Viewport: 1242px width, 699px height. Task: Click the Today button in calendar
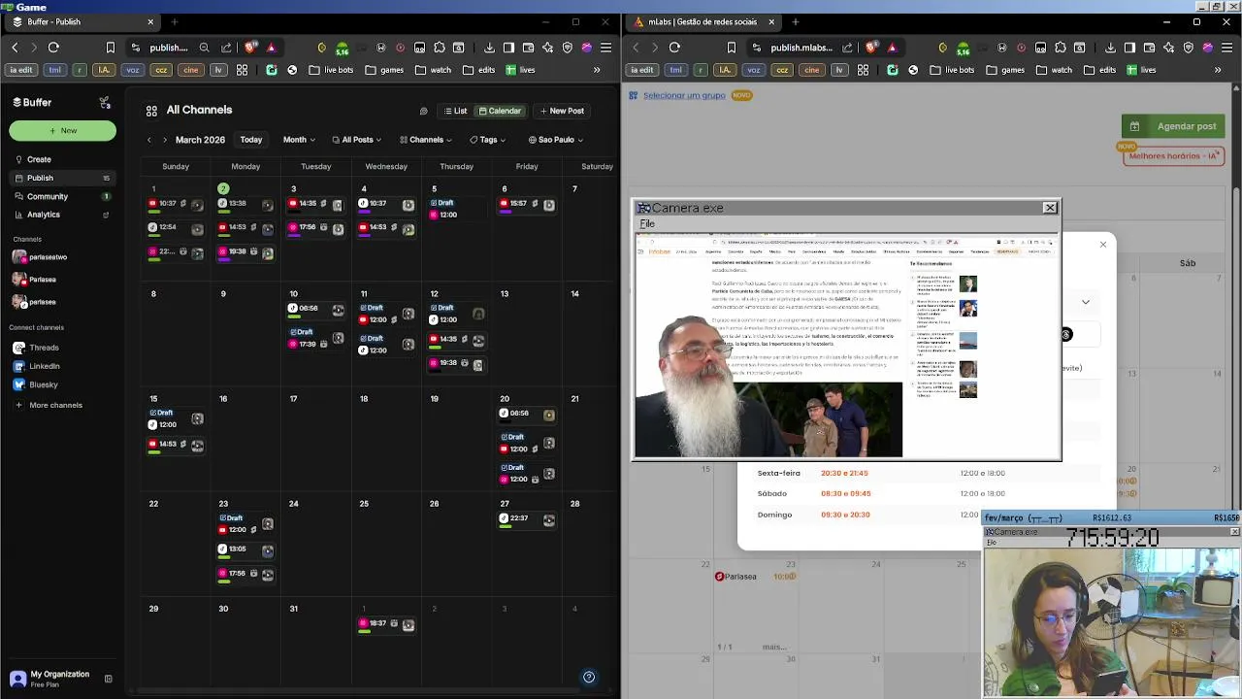pos(251,140)
